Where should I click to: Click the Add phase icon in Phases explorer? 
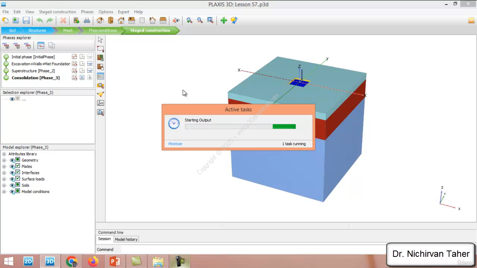[x=6, y=46]
